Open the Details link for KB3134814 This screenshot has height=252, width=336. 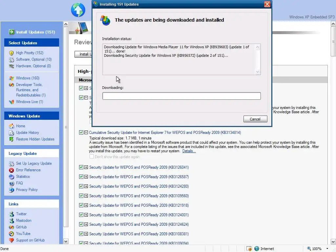189,151
